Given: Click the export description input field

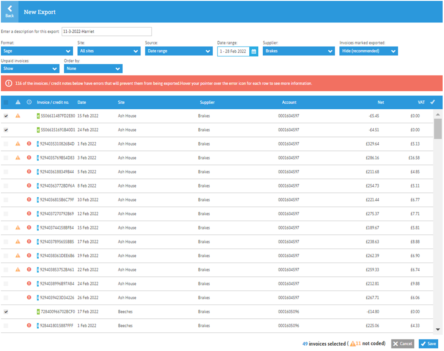Looking at the screenshot, I should (x=107, y=31).
